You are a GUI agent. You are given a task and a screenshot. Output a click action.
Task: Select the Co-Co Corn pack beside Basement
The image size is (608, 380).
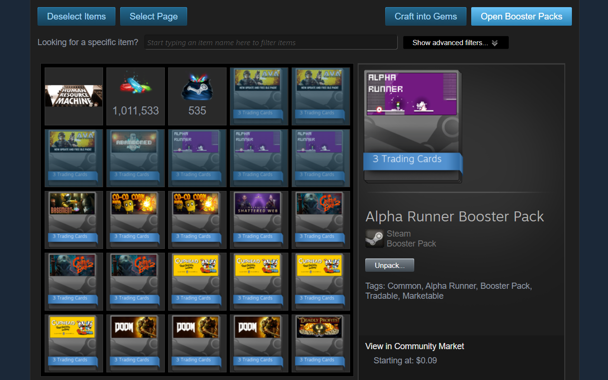tap(135, 220)
